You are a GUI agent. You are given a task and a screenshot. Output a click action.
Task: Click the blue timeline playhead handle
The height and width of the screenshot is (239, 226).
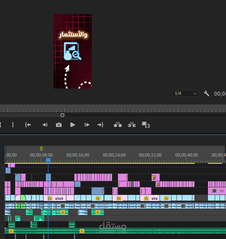pos(48,160)
